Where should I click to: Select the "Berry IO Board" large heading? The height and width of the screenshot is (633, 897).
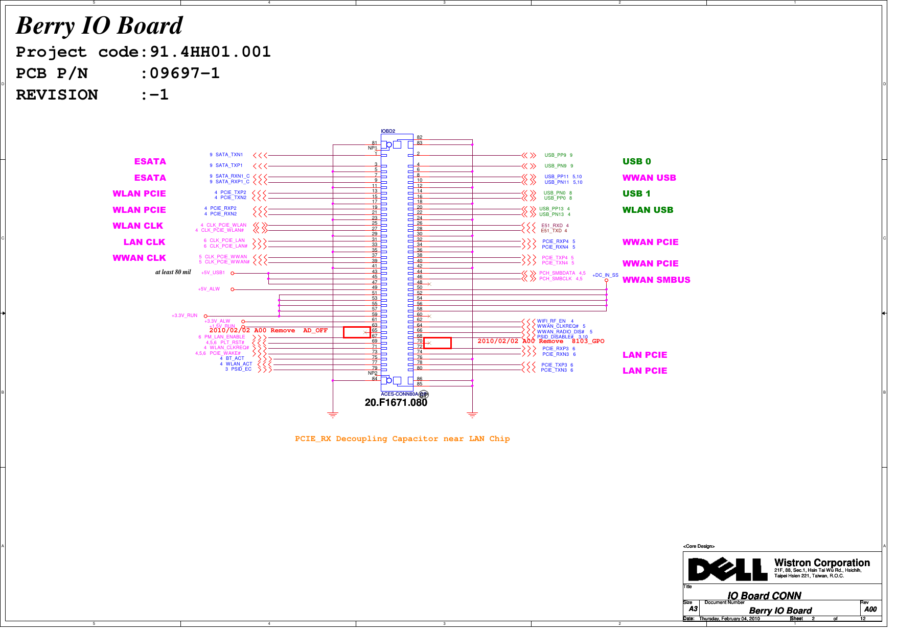(x=99, y=26)
